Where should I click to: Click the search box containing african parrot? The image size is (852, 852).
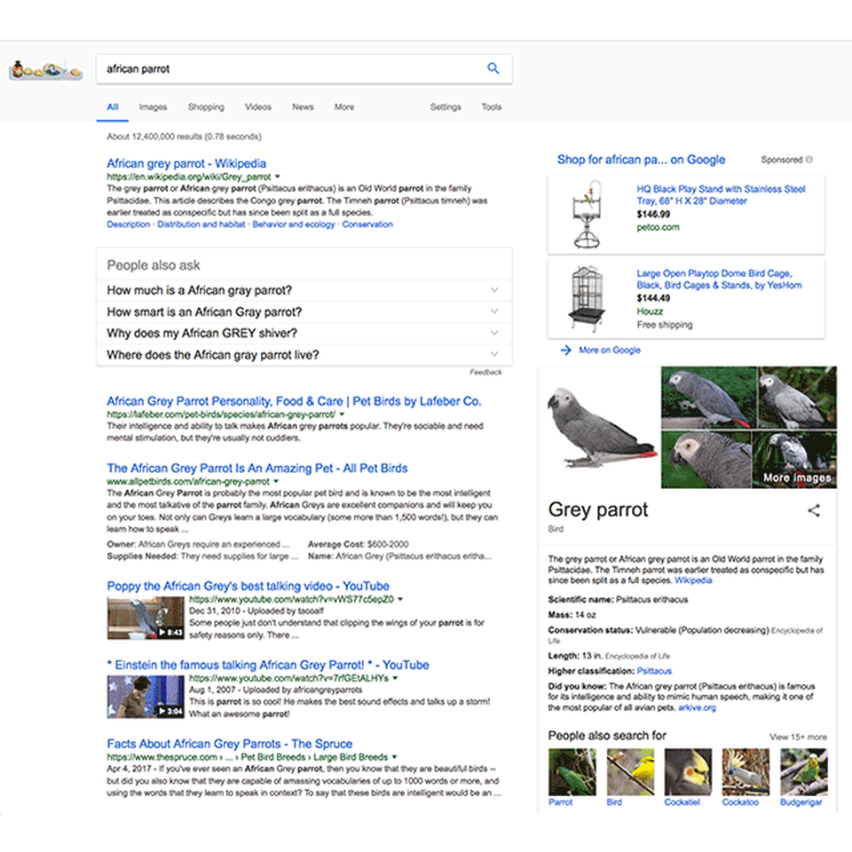(304, 69)
